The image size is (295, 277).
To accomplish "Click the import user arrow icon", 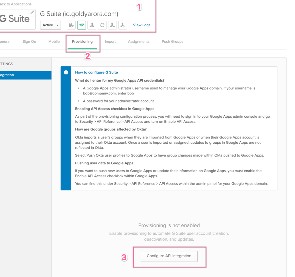I will (92, 25).
